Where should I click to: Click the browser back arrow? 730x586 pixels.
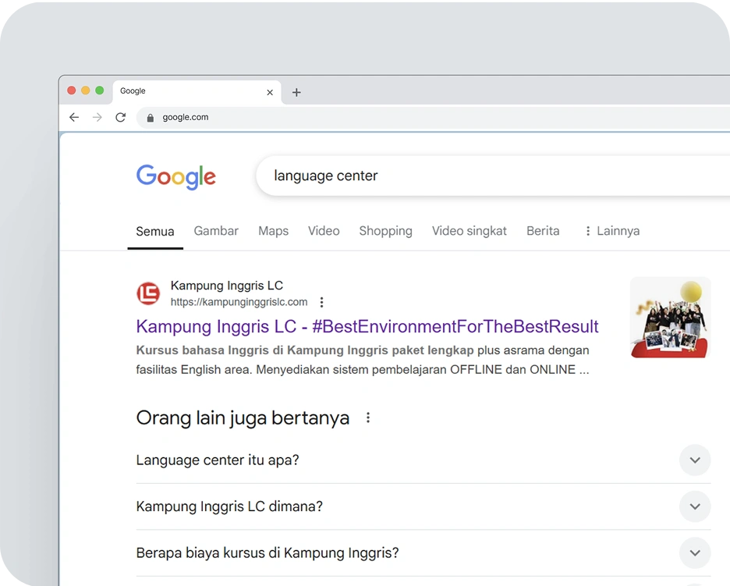(x=73, y=117)
